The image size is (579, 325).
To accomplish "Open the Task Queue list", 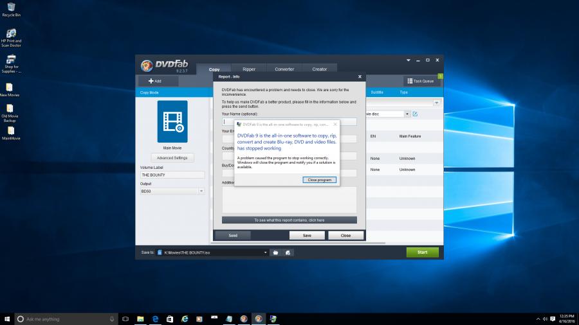I will (x=421, y=81).
